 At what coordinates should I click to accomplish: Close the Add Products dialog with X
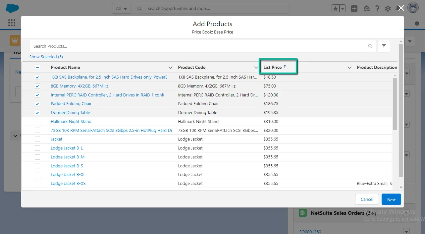click(x=401, y=8)
